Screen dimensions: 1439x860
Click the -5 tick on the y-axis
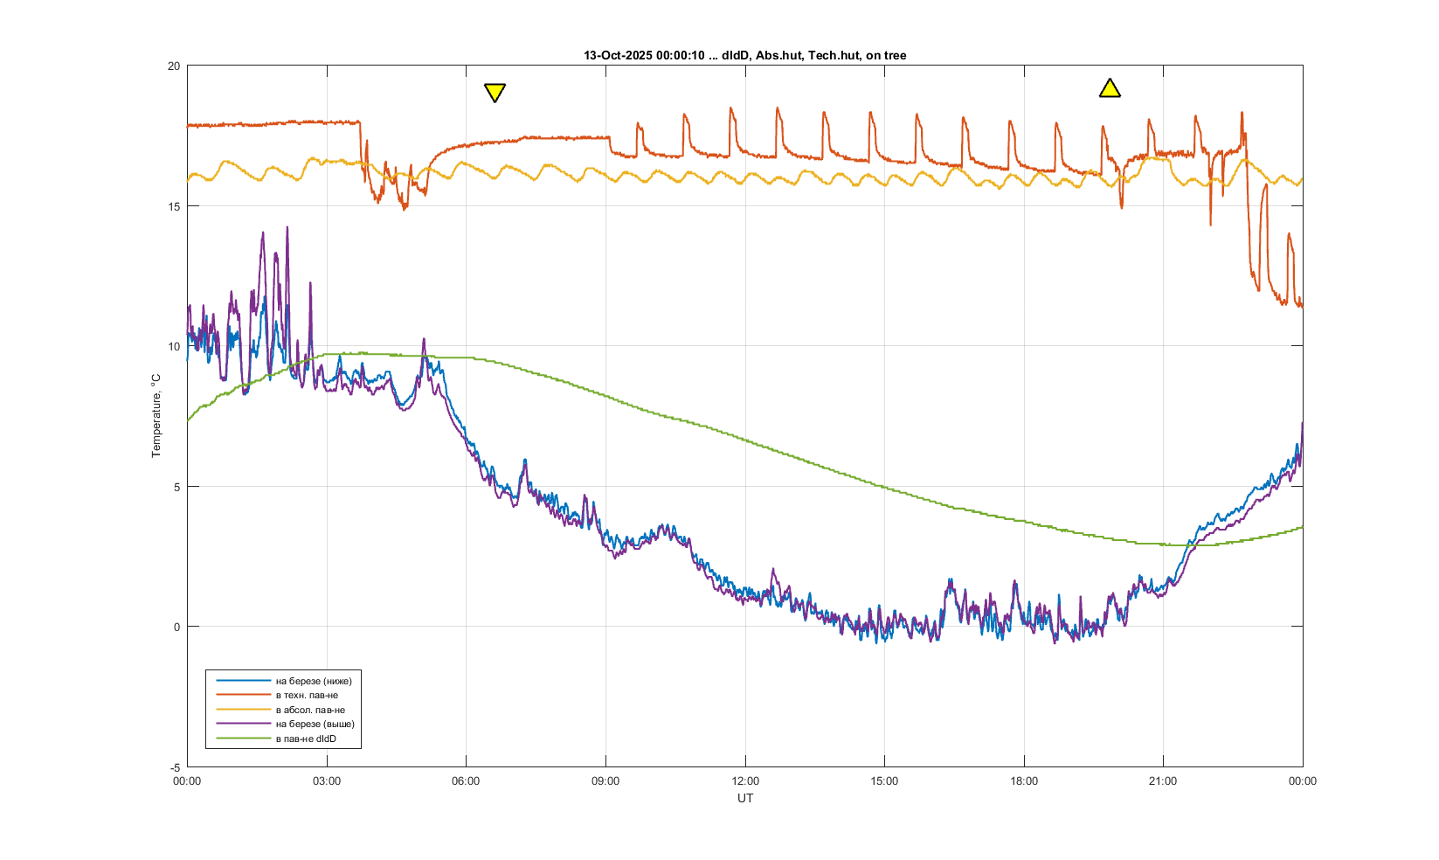[x=176, y=767]
